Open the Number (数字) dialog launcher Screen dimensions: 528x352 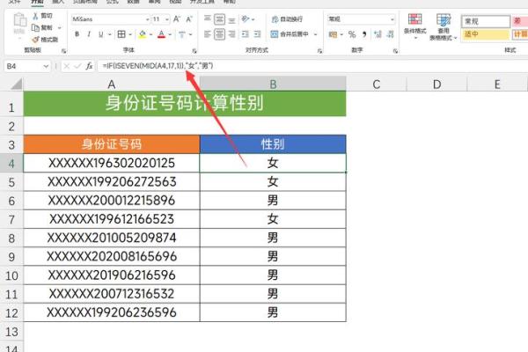click(395, 51)
